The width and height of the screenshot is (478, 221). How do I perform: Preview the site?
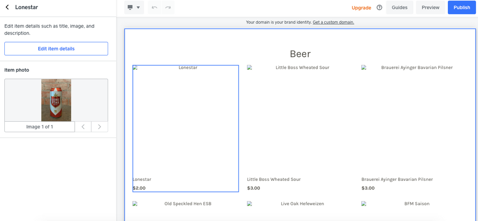[431, 7]
